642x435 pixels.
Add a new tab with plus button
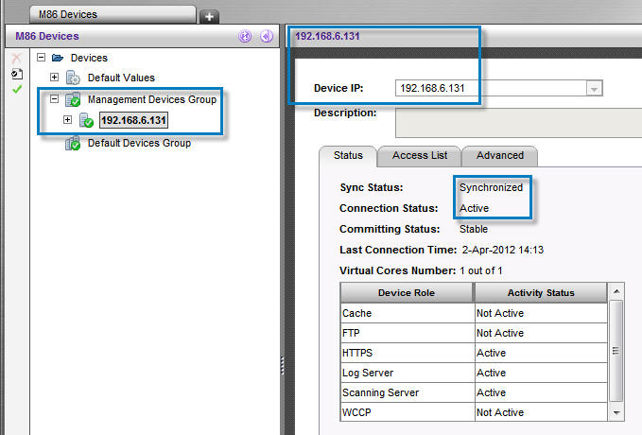point(209,16)
